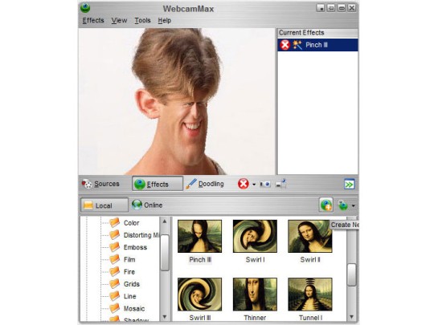
Task: Switch to the Effects tab
Action: pyautogui.click(x=158, y=184)
